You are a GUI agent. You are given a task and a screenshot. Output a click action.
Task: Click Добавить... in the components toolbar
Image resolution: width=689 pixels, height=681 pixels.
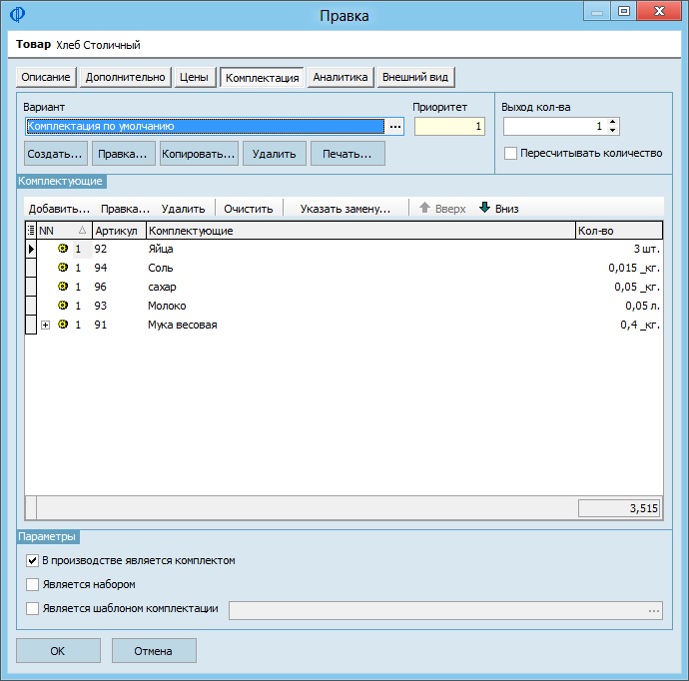59,209
